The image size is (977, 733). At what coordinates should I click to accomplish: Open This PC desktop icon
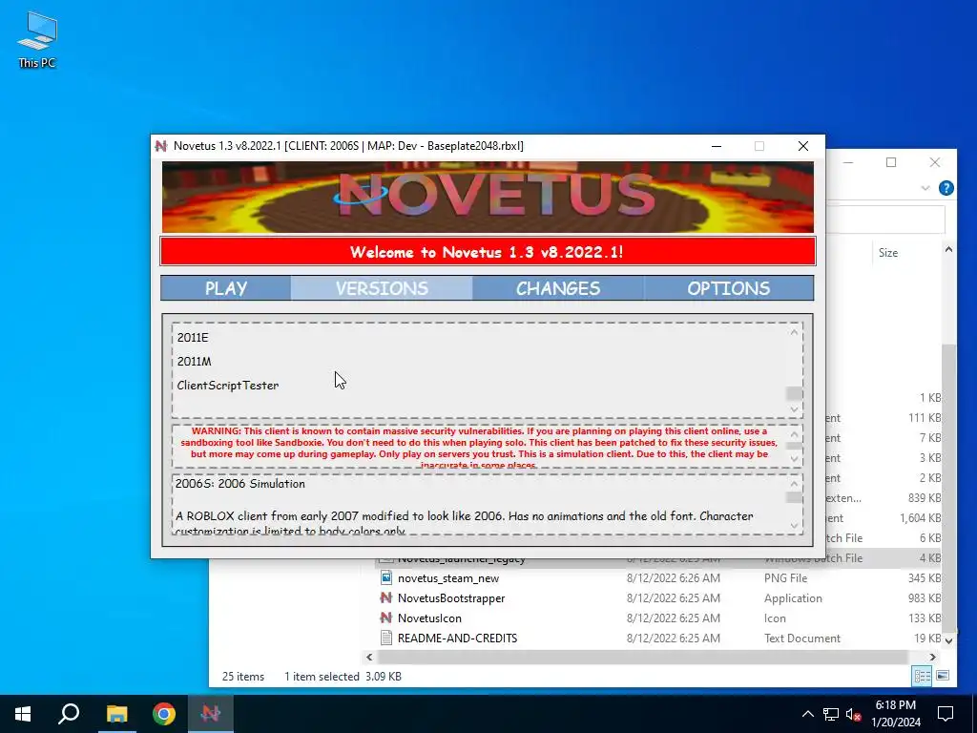coord(37,40)
